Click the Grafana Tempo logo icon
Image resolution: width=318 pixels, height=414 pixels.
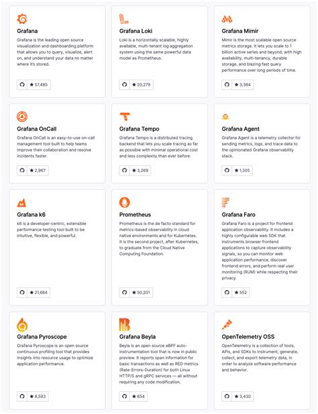(x=125, y=117)
